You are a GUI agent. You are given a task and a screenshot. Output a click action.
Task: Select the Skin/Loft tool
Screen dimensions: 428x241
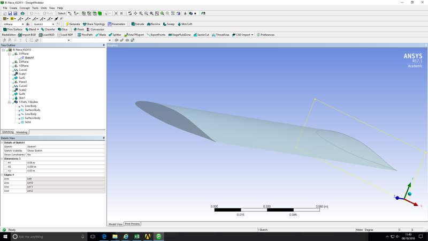[x=185, y=24]
